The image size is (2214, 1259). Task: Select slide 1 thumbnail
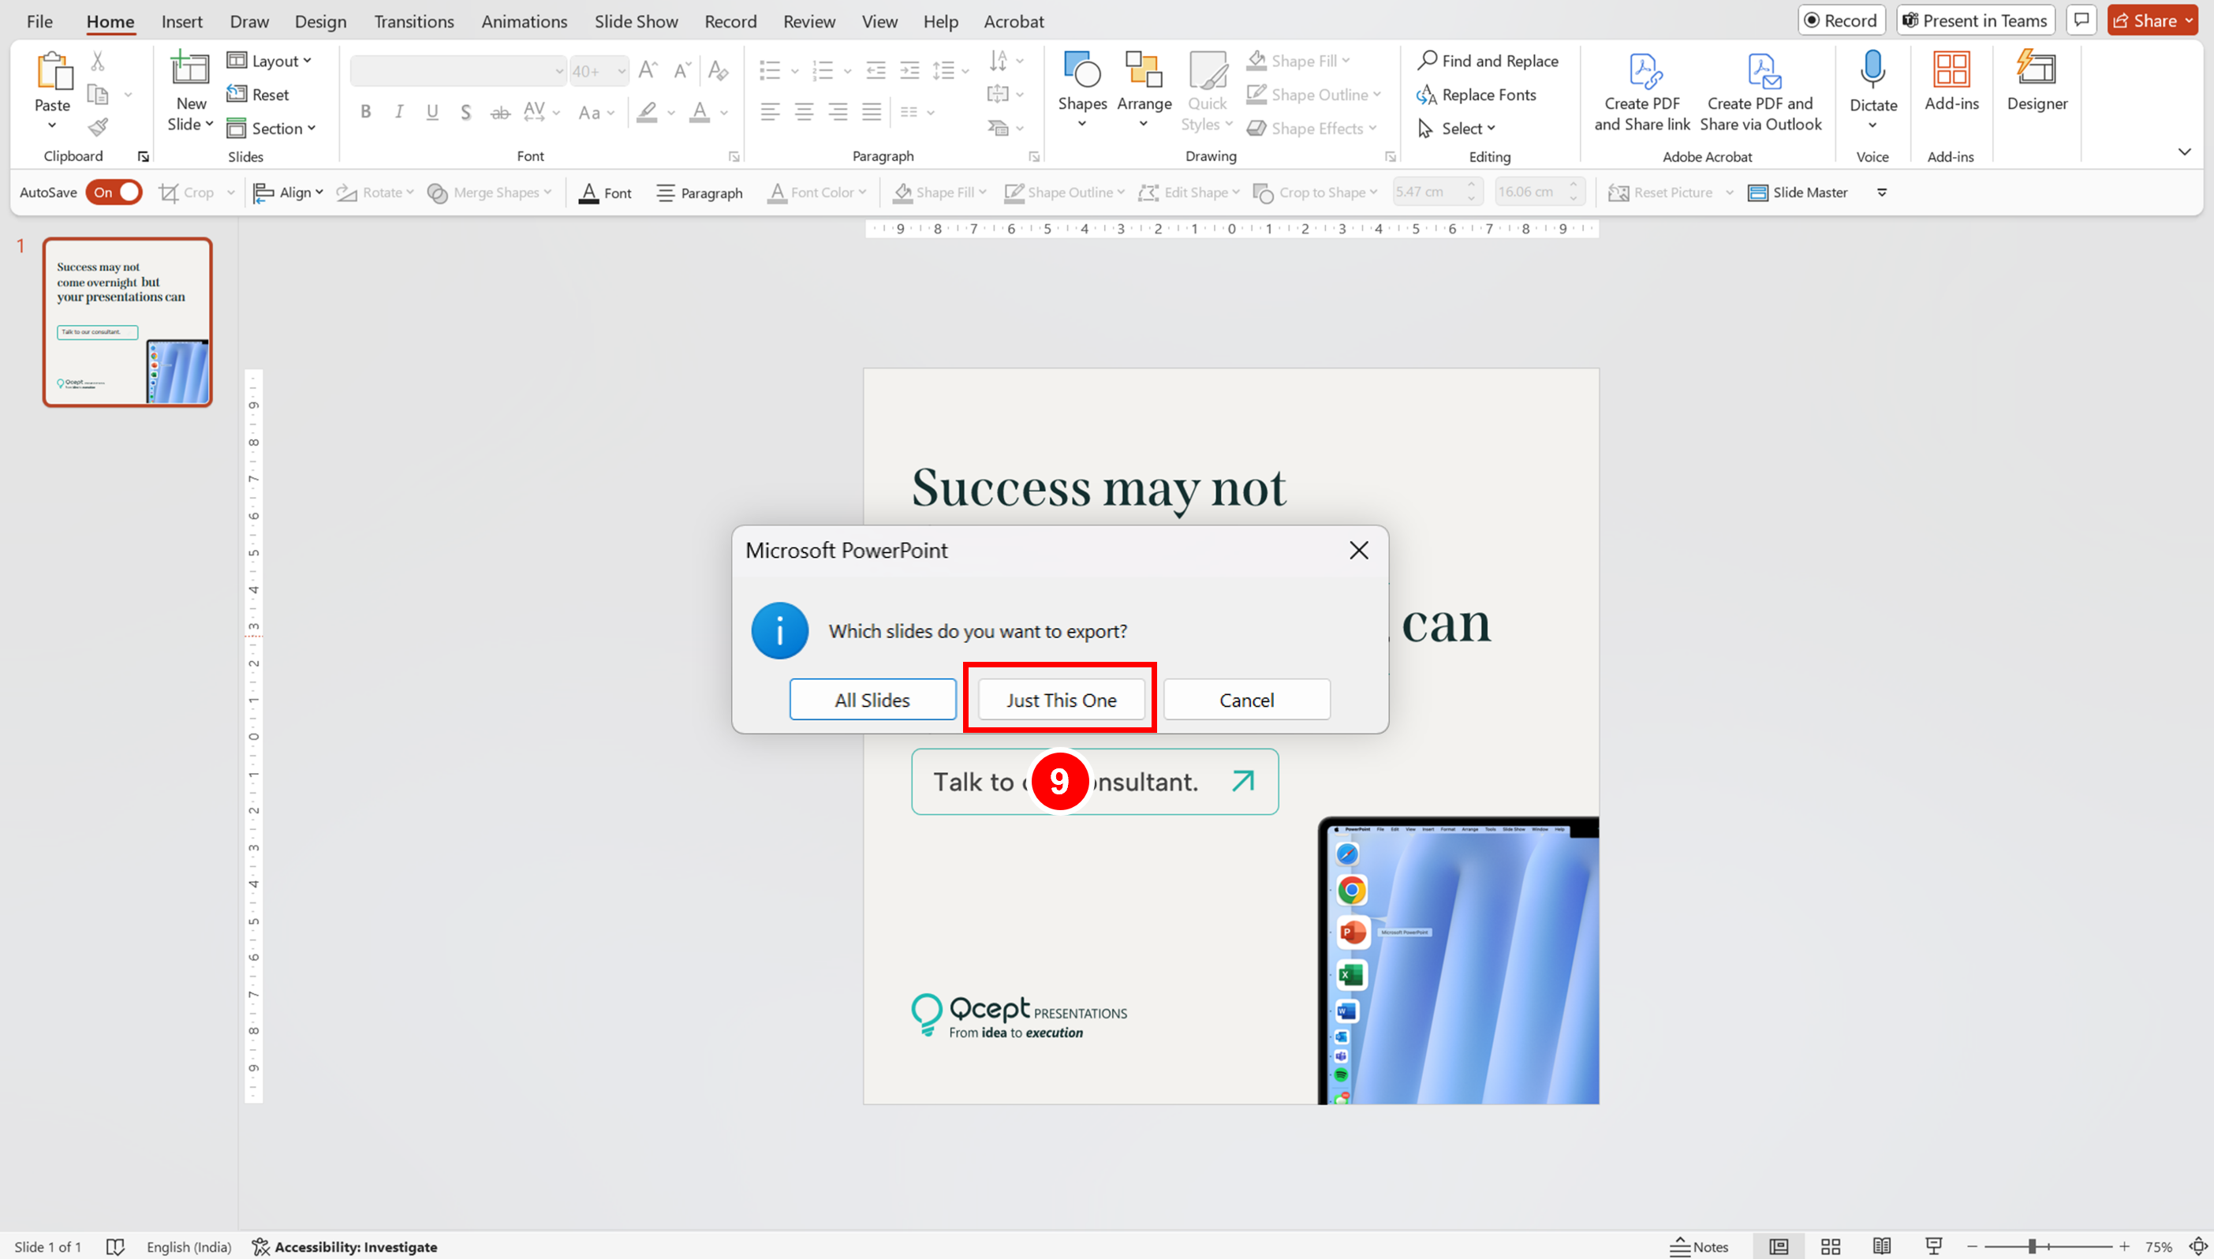point(128,322)
